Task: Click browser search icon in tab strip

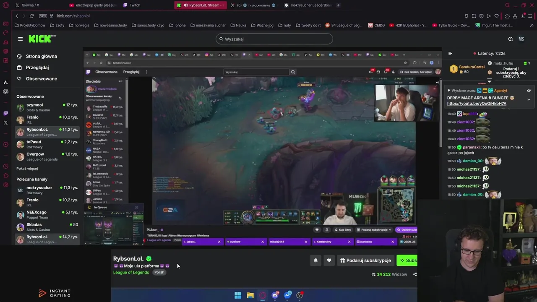Action: [x=507, y=5]
